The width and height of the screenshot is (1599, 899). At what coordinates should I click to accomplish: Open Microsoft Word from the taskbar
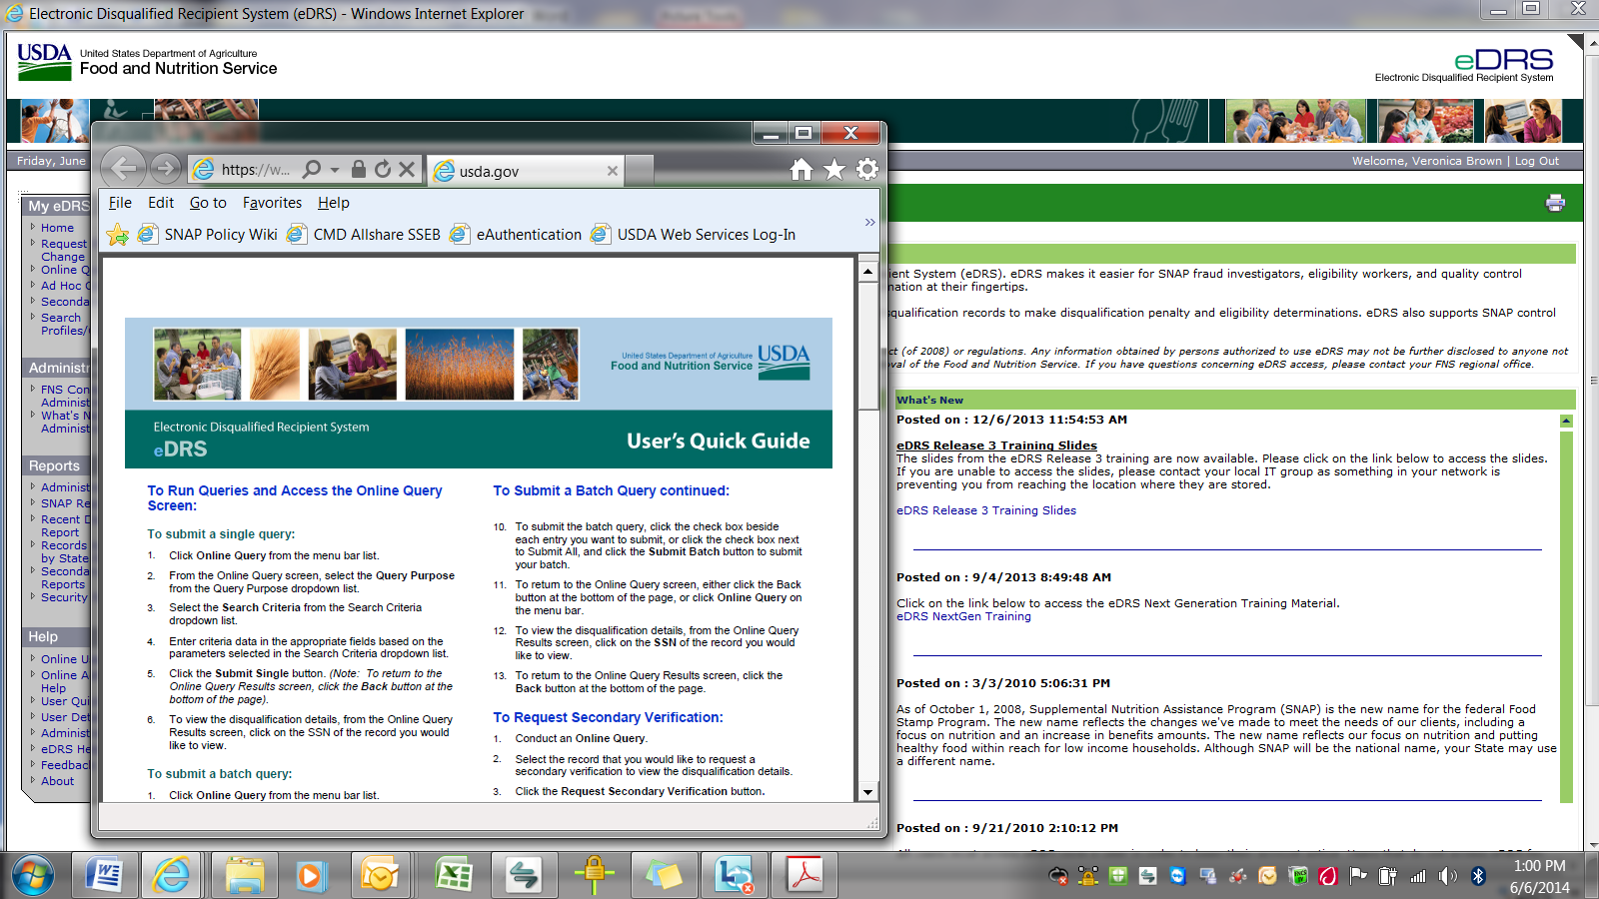click(104, 876)
